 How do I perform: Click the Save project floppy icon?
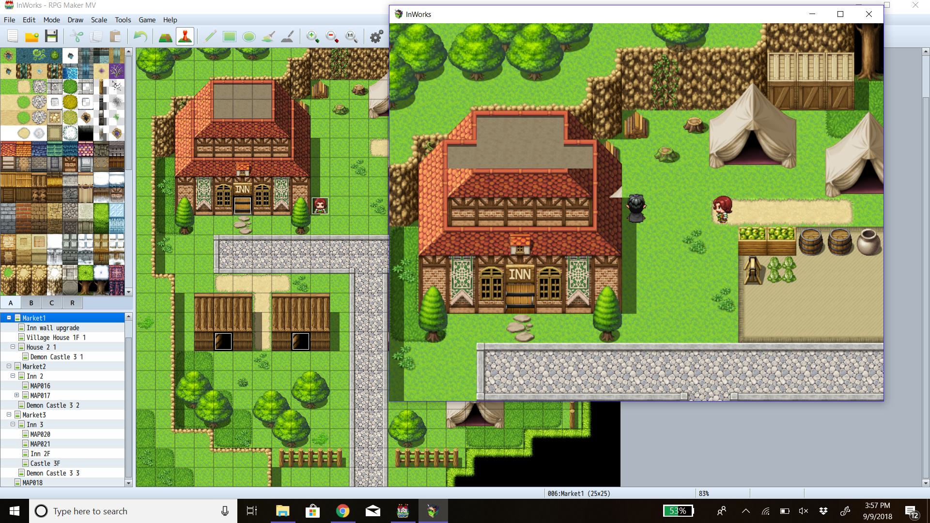coord(51,36)
